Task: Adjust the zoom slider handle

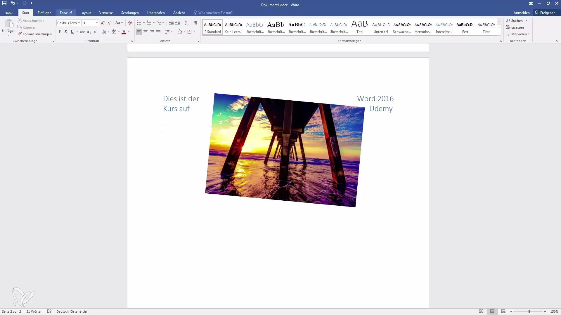Action: pos(529,311)
